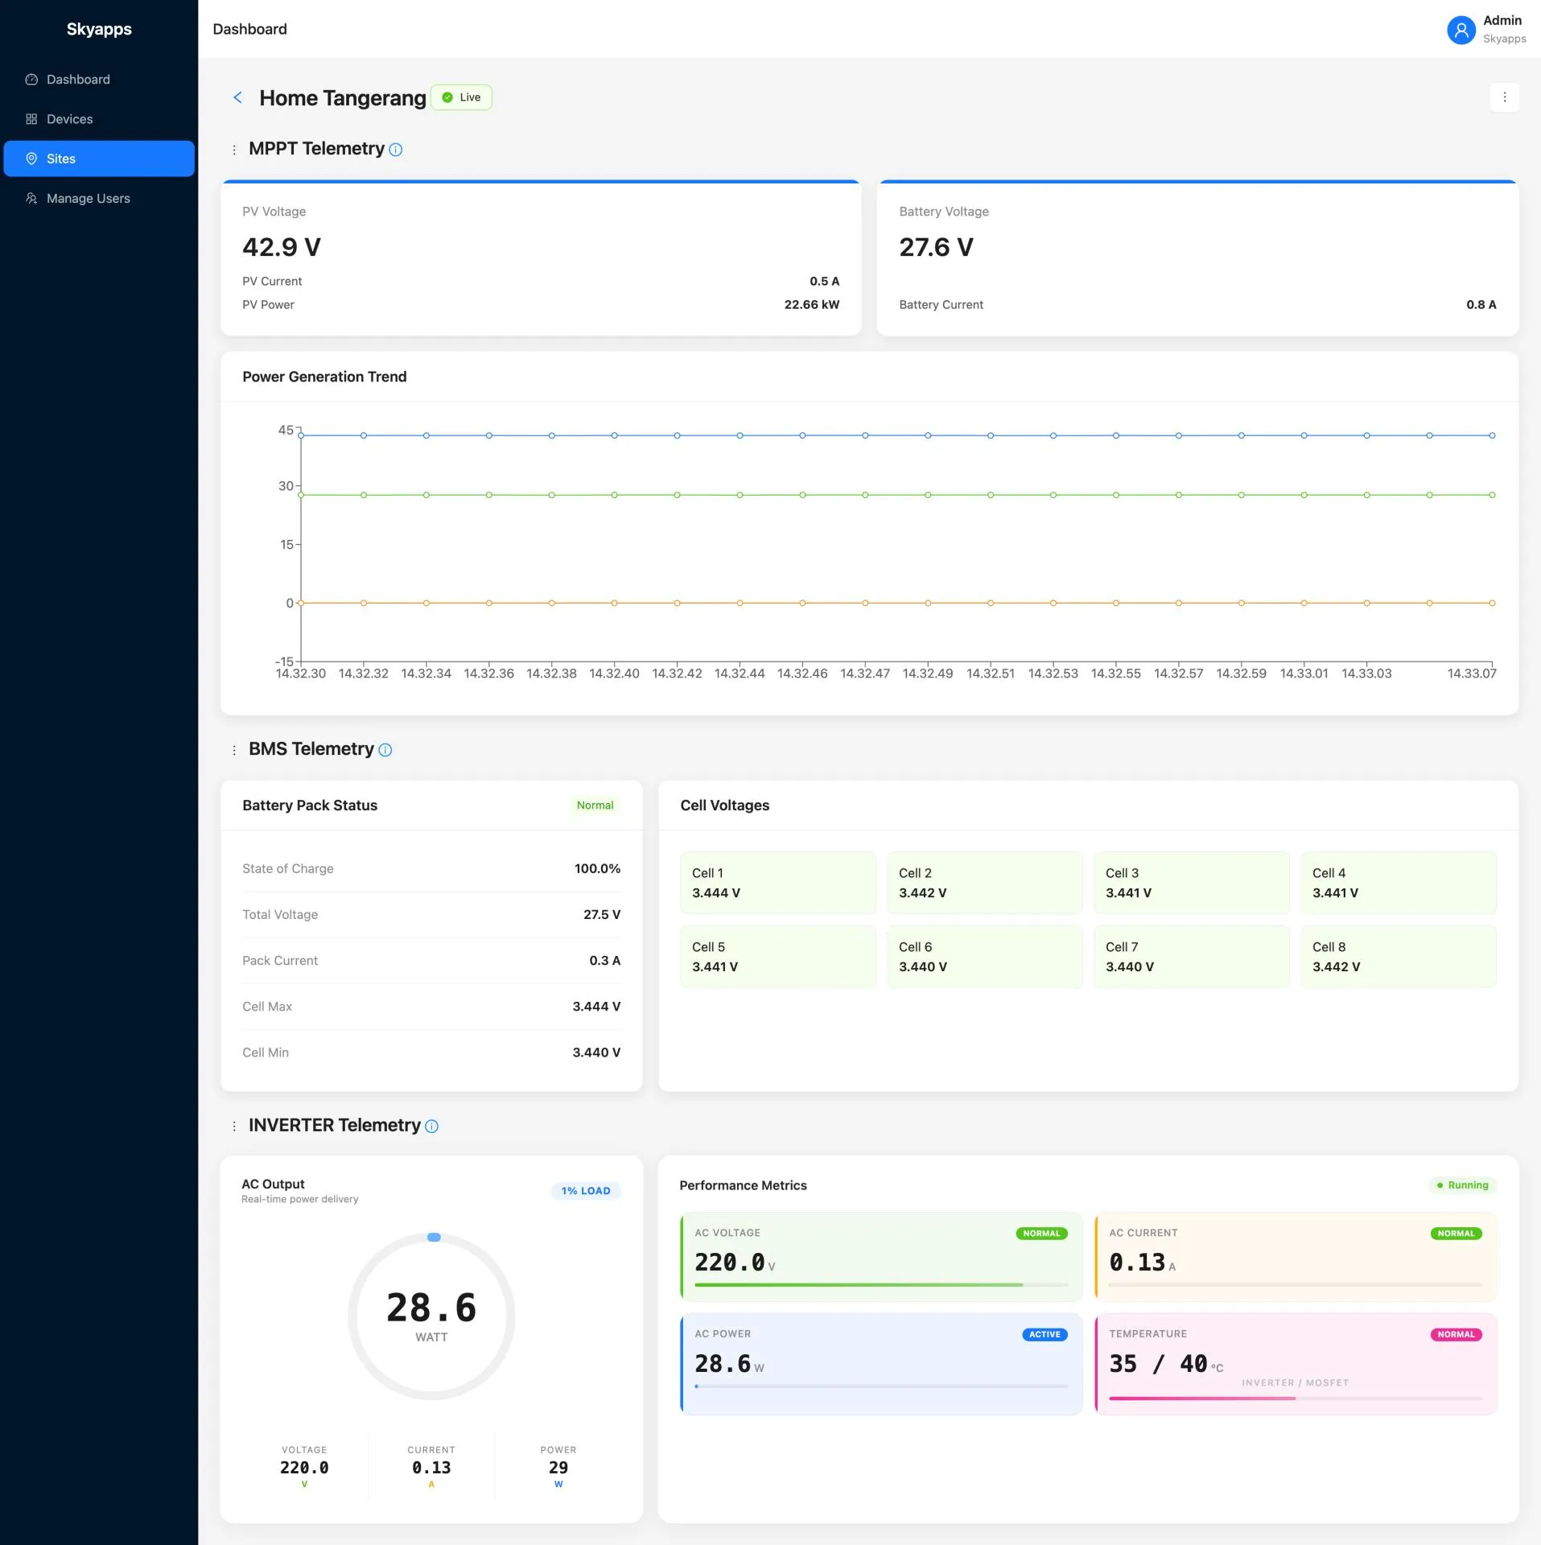Open the site options three-dot menu
The width and height of the screenshot is (1541, 1545).
coord(1504,97)
